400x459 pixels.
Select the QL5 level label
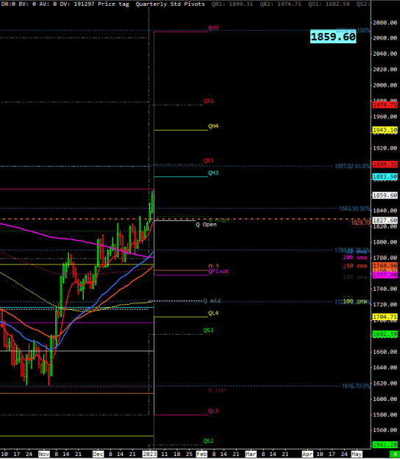[213, 411]
